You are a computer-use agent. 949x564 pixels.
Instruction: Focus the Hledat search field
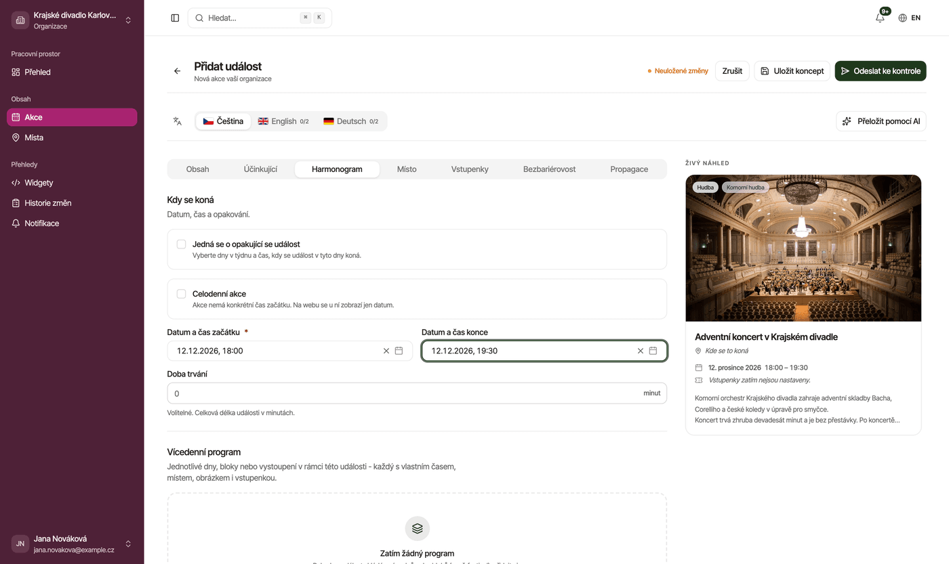tap(260, 18)
